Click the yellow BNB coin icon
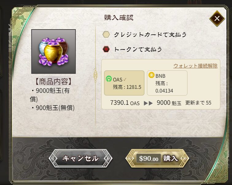Viewport: 232px width, 185px height. coord(152,75)
